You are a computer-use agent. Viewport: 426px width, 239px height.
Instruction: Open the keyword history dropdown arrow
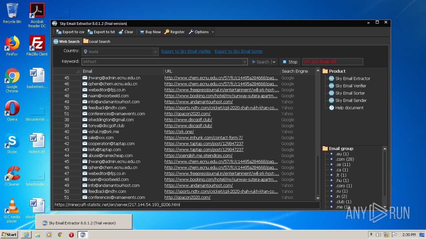point(245,62)
